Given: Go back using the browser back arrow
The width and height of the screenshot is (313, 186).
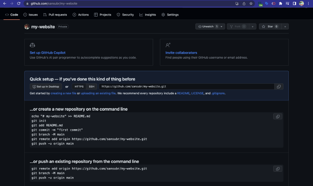Looking at the screenshot, I should click(x=5, y=3).
